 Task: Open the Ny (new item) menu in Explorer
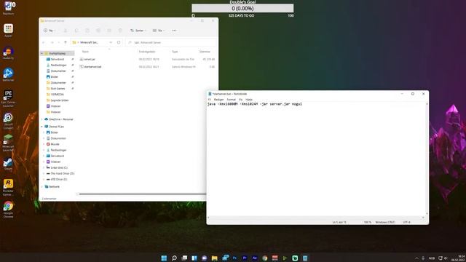click(49, 31)
